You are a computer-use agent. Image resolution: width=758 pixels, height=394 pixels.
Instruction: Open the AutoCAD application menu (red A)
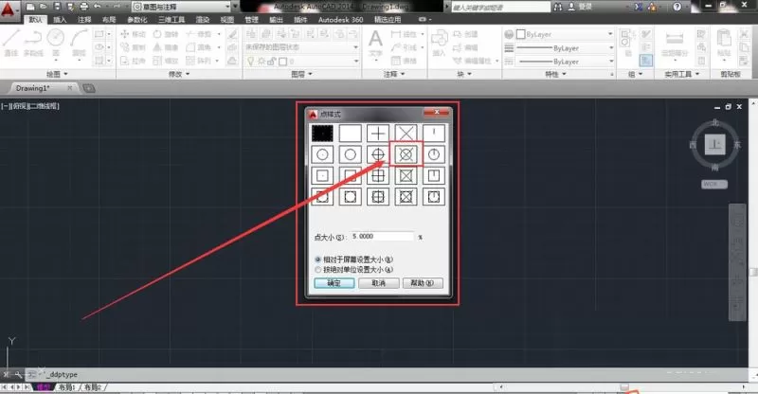[x=9, y=9]
